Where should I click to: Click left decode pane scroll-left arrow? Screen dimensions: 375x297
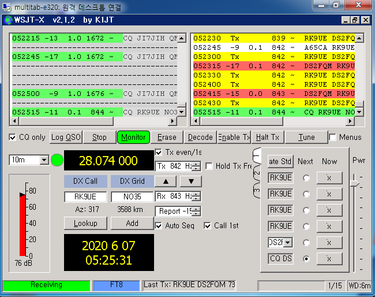[15, 121]
